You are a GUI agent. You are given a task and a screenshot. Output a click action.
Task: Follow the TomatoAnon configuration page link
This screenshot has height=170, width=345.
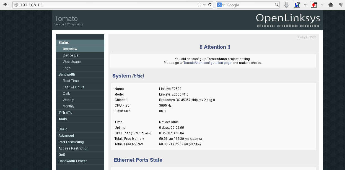pyautogui.click(x=207, y=63)
